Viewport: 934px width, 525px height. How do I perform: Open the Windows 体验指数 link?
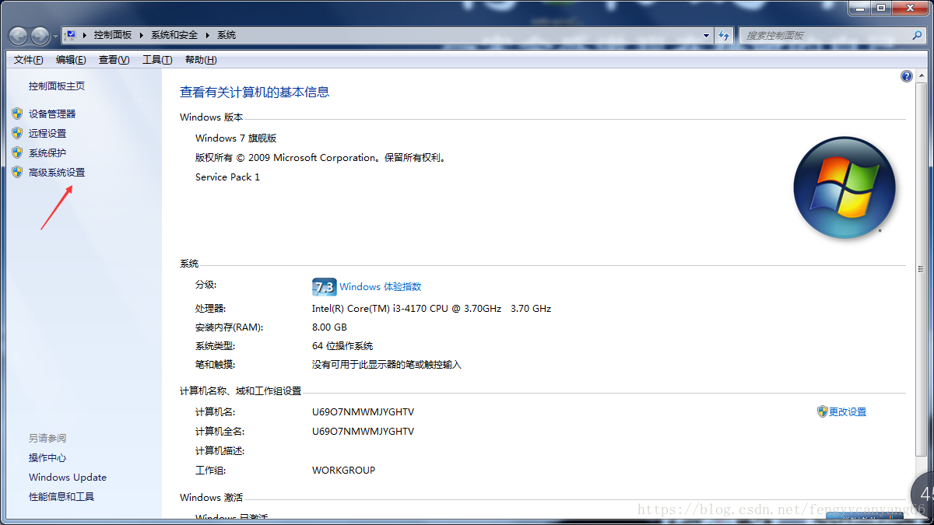coord(381,287)
